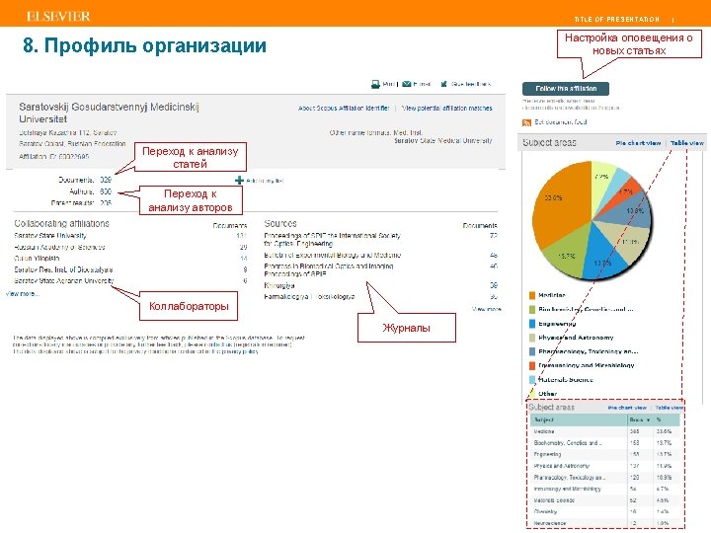Switch to Table view in lower table panel
Screen dimensions: 711x533
coord(670,408)
